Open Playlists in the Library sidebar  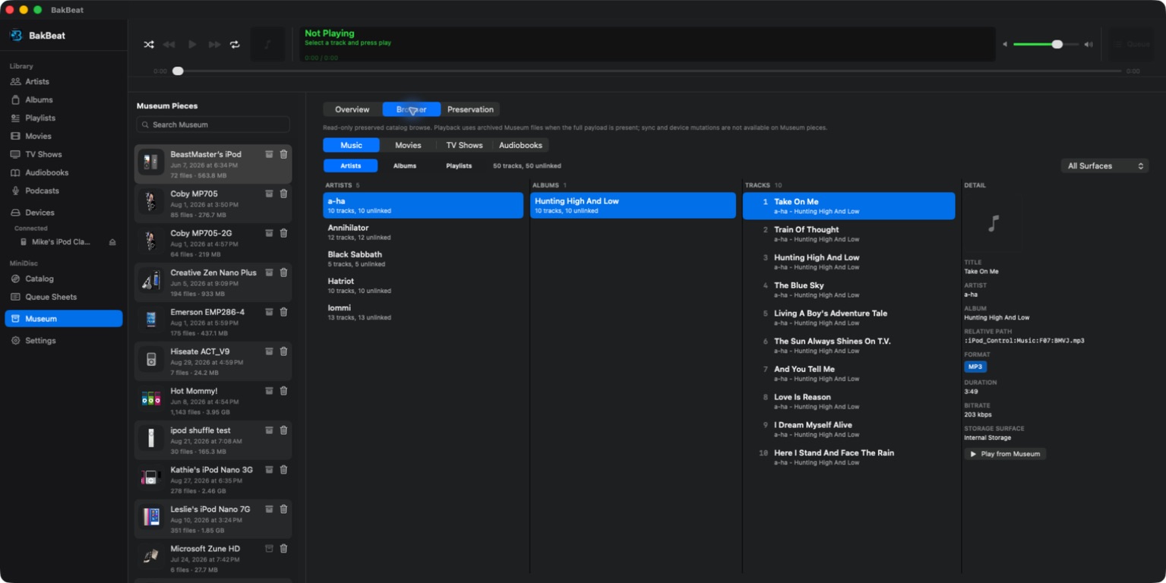(x=64, y=118)
